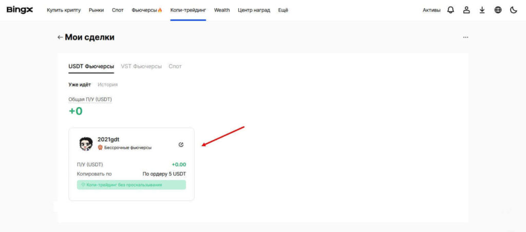This screenshot has height=232, width=526.
Task: Open the Активы menu
Action: [431, 10]
